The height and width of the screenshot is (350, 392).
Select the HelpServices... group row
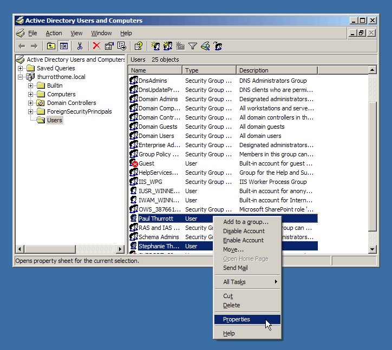click(223, 173)
